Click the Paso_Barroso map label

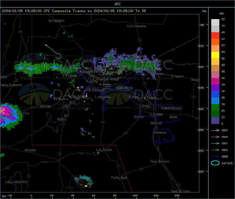coord(160,161)
